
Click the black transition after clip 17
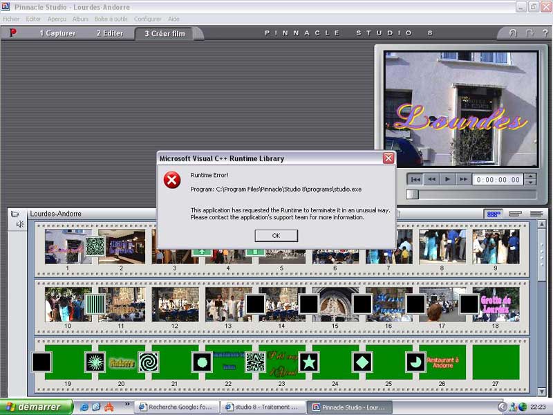pyautogui.click(x=469, y=304)
